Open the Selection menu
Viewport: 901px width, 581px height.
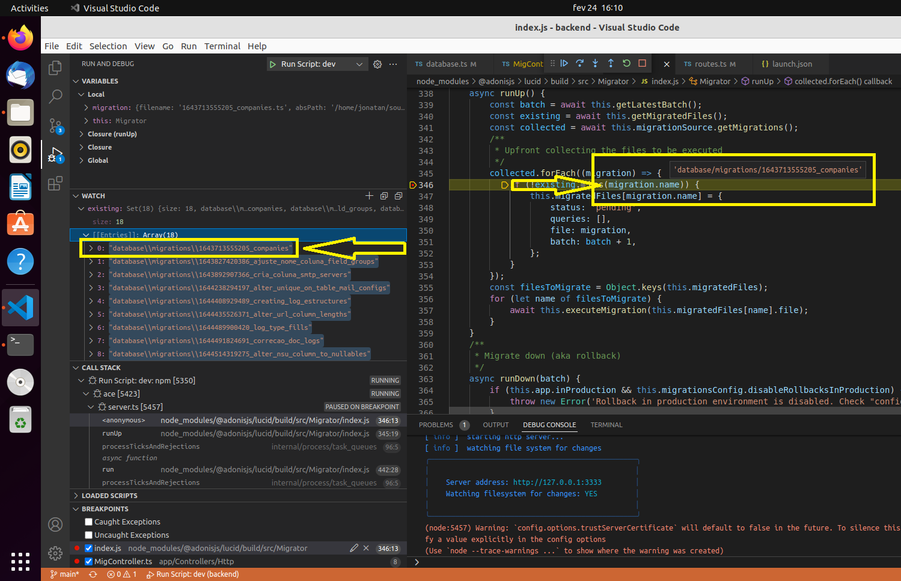108,46
